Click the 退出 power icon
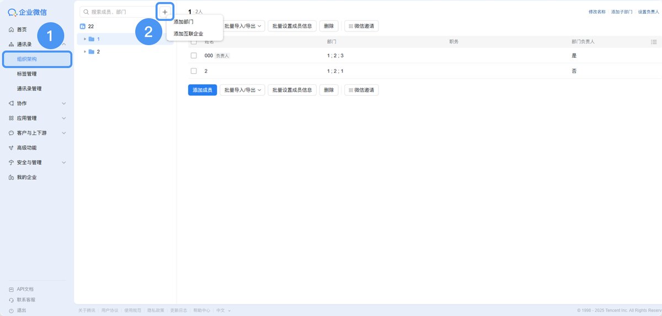 [12, 311]
